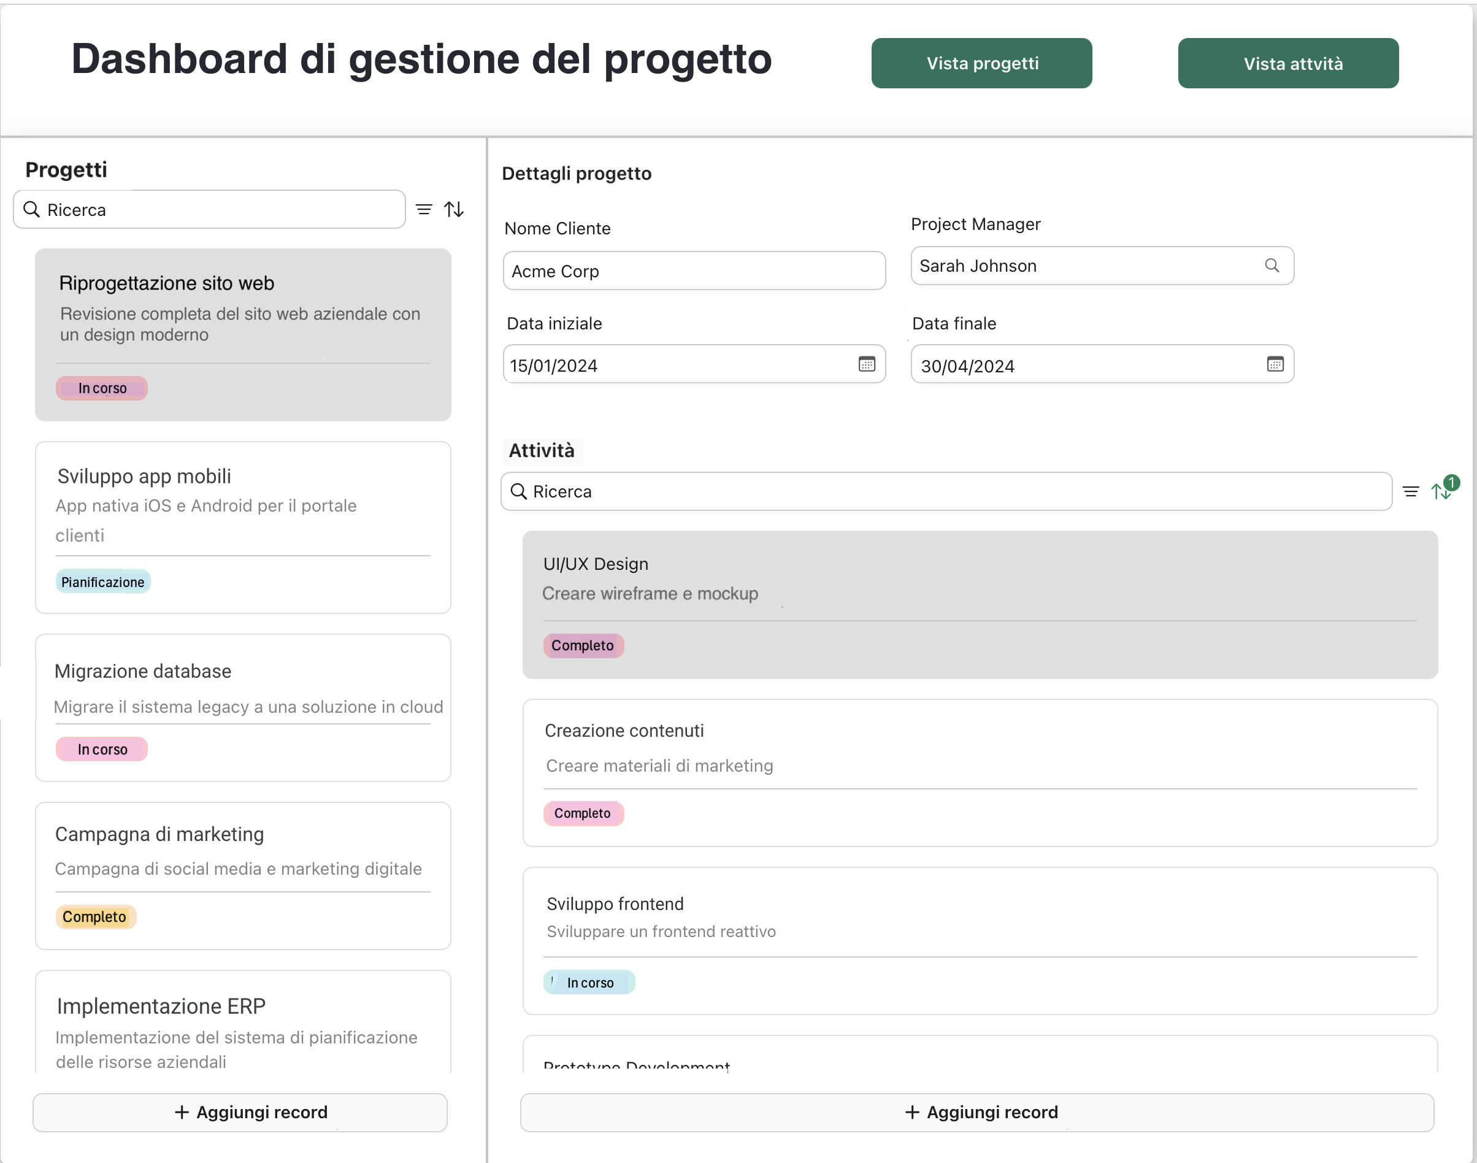Switch to Vista progetti view

[981, 63]
